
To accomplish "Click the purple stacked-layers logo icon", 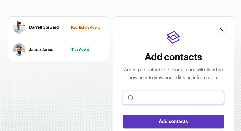I will click(173, 37).
